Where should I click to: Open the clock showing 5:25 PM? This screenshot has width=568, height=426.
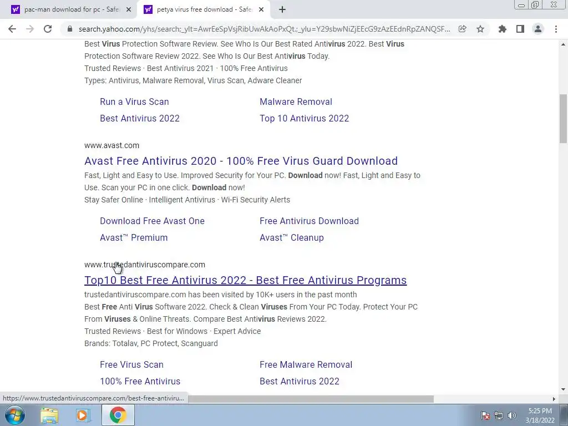(540, 415)
